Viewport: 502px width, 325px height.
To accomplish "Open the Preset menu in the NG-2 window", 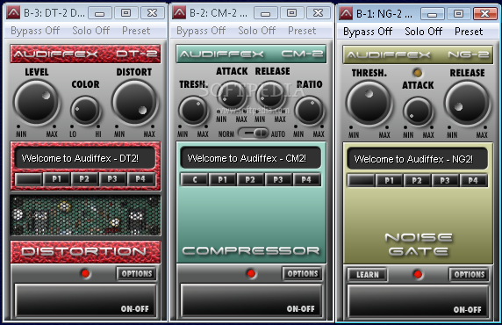I will pyautogui.click(x=469, y=32).
